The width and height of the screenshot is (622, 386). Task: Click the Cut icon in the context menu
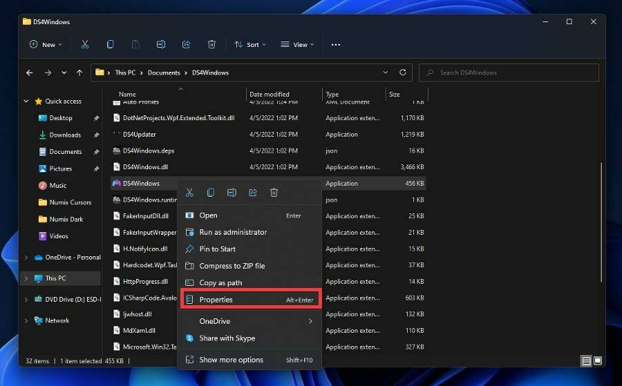point(189,193)
